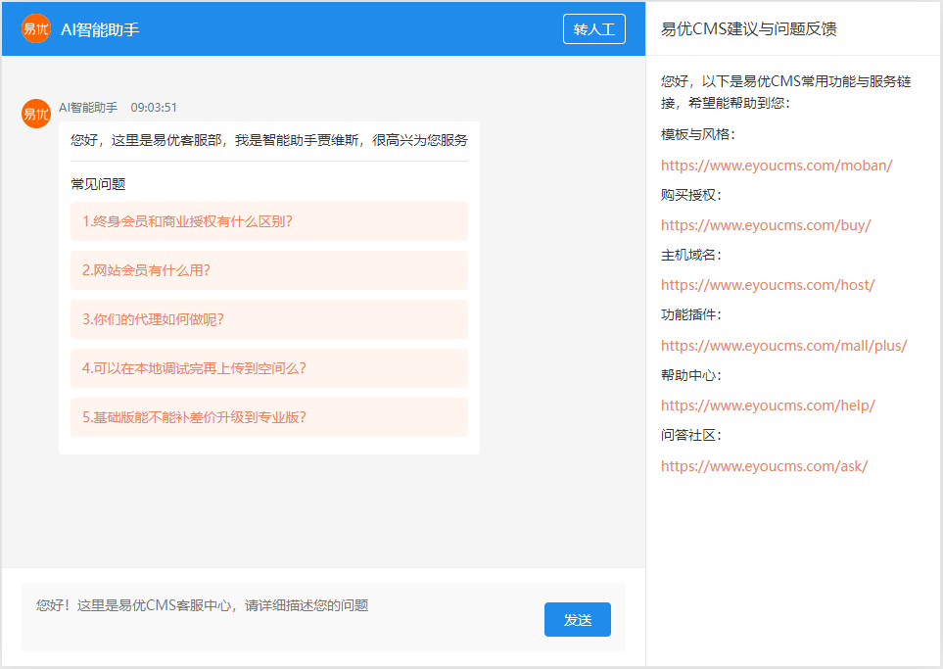Click the AI智能助手 header title
Viewport: 943px width, 669px height.
coord(100,29)
